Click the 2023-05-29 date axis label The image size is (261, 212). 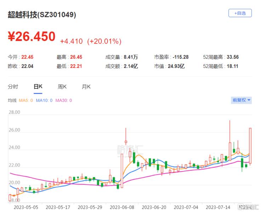tap(90, 207)
